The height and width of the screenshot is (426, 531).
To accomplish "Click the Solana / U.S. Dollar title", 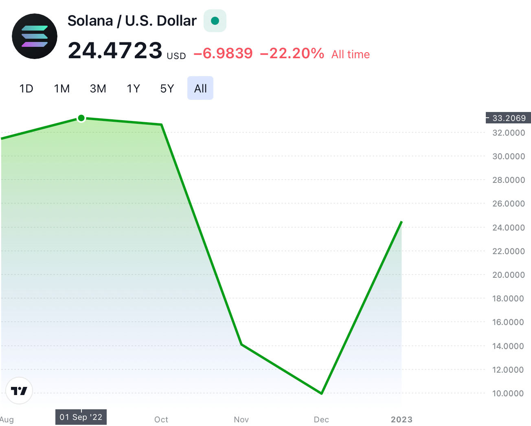I will 132,21.
